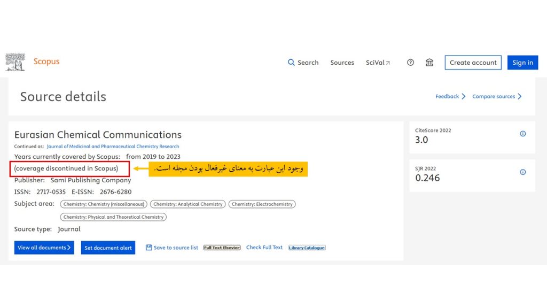Click the Library Catalogue button
547x308 pixels.
307,248
